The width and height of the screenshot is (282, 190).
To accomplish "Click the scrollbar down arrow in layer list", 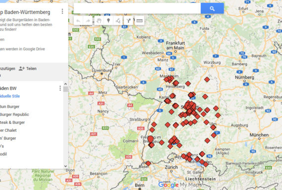I will 65,166.
